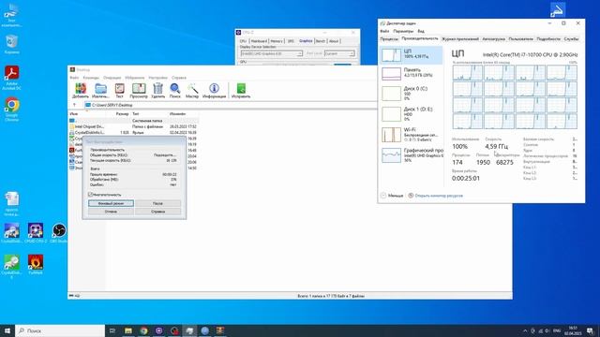Open the Избранное menu in WinRAR
600x337 pixels.
pos(135,78)
